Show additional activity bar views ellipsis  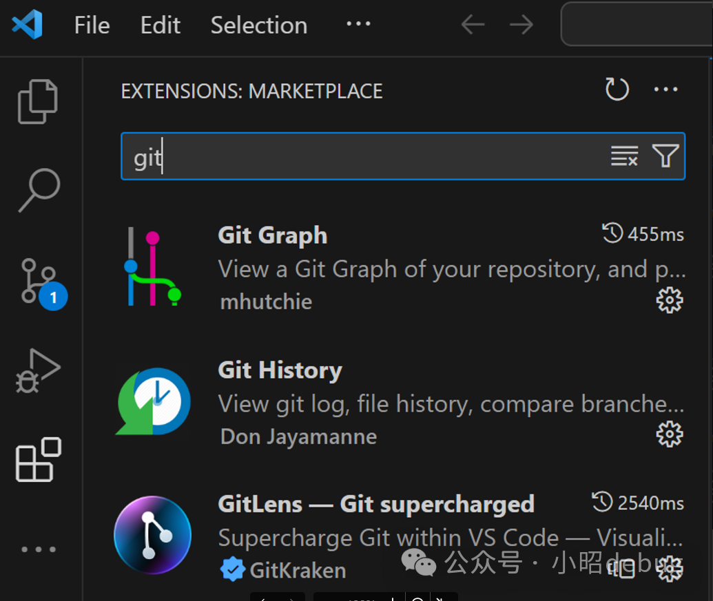pyautogui.click(x=39, y=549)
